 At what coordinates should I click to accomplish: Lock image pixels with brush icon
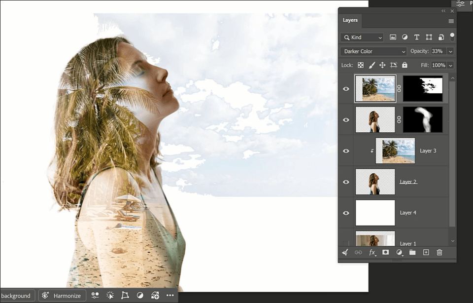click(372, 65)
